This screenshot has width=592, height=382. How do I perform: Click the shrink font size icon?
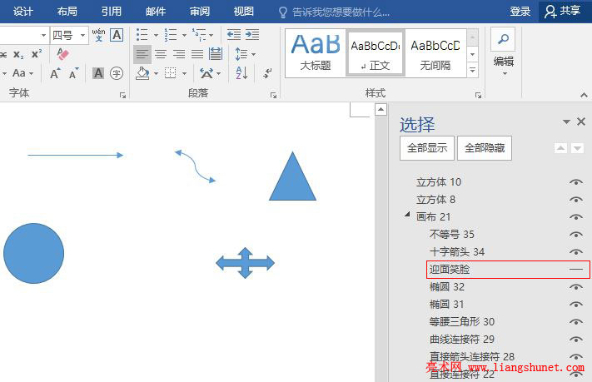click(x=73, y=73)
